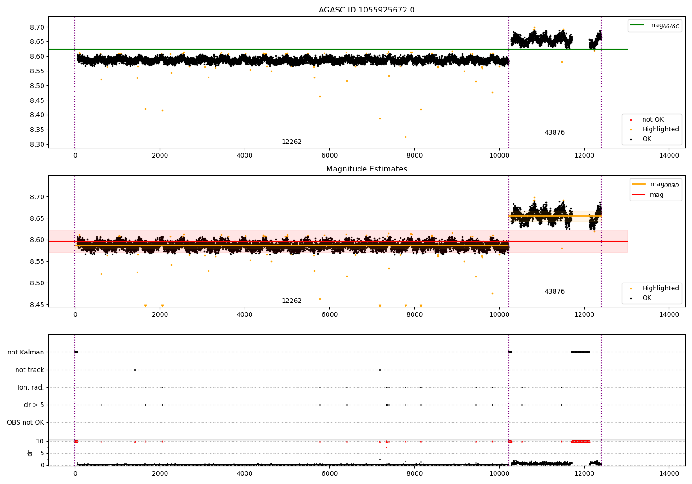Click 'OK' in the Magnitude Estimates legend
Image resolution: width=692 pixels, height=484 pixels.
[647, 298]
